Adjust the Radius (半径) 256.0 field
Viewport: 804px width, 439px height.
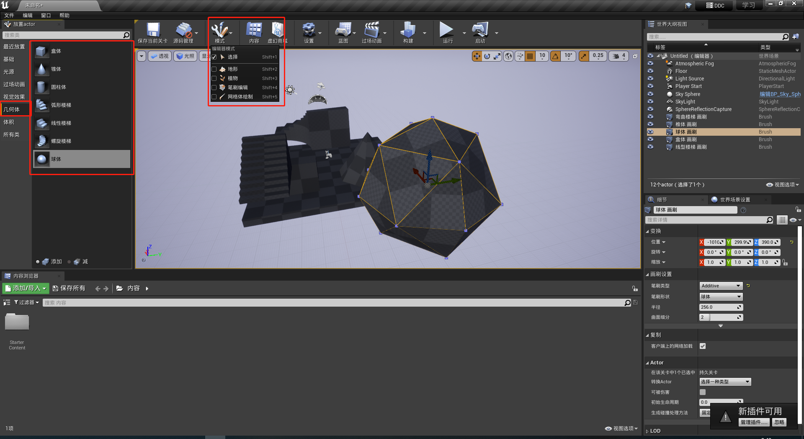coord(721,307)
